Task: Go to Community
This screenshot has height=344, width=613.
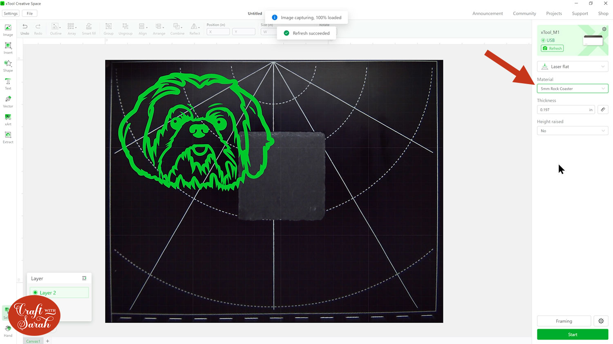Action: pos(524,13)
